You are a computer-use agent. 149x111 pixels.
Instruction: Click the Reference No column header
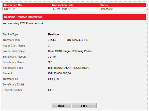[x=26, y=5]
